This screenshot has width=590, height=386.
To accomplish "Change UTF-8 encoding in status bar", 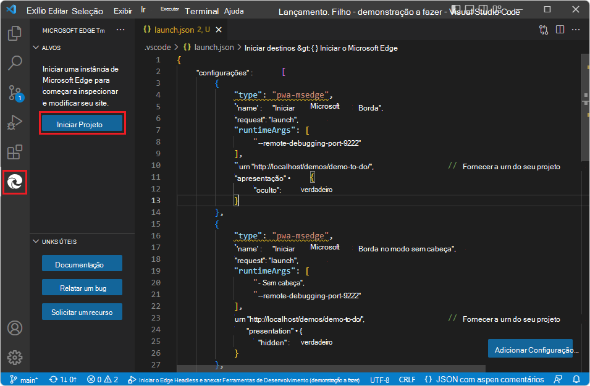I will click(379, 380).
